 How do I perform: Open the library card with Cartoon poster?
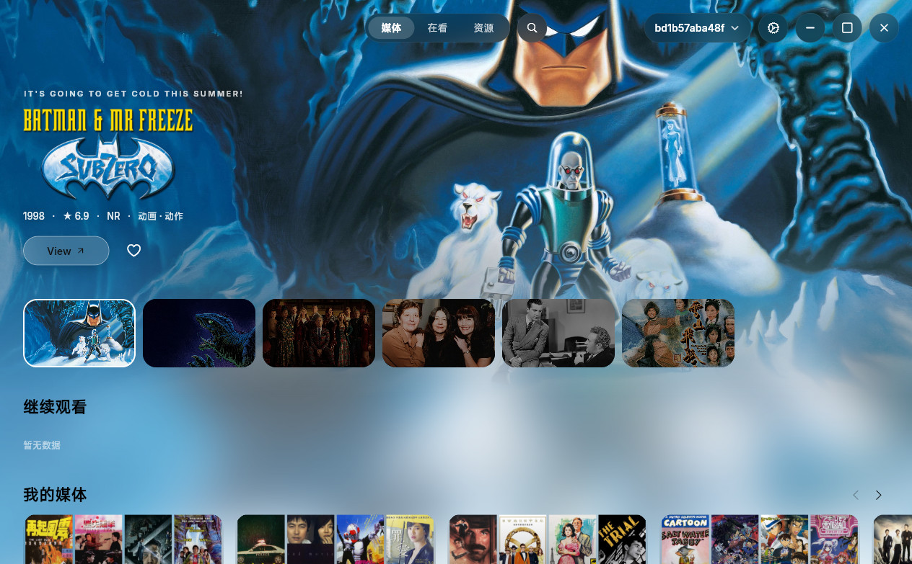[x=760, y=539]
